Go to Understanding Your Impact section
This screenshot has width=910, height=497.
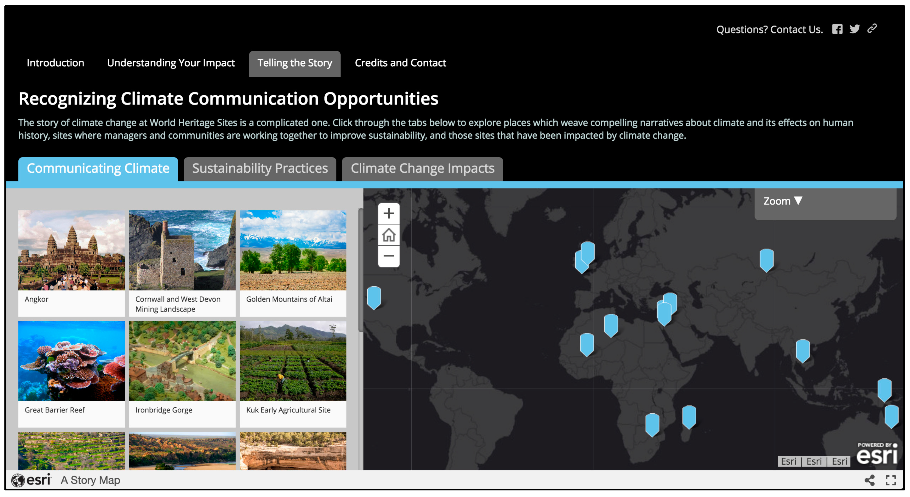click(171, 63)
